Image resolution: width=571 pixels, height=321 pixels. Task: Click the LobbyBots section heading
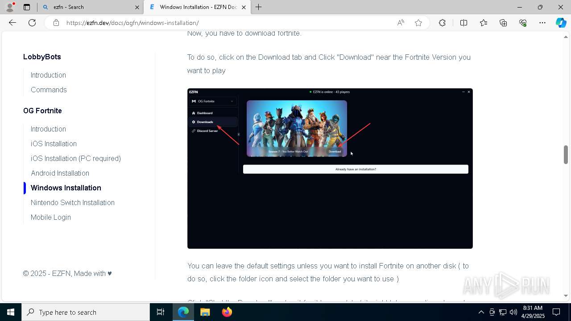(x=42, y=57)
